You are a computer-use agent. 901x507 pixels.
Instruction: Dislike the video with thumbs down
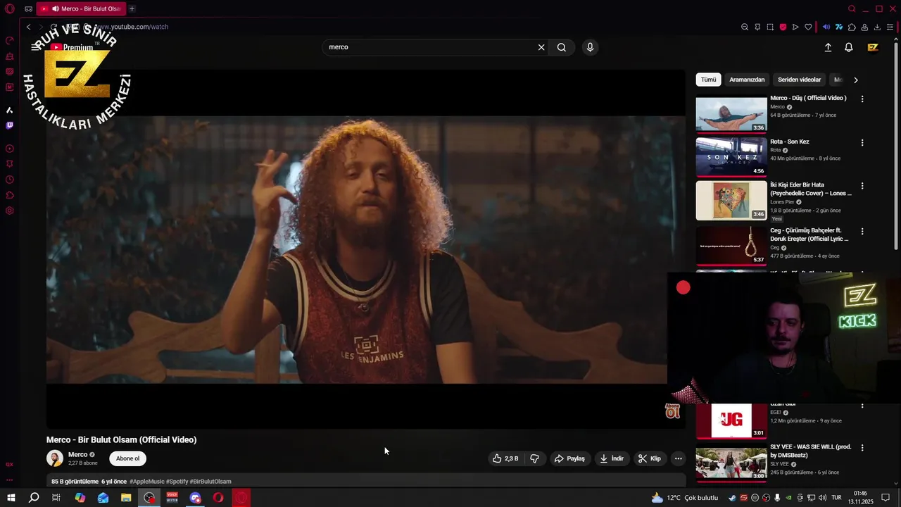tap(534, 458)
